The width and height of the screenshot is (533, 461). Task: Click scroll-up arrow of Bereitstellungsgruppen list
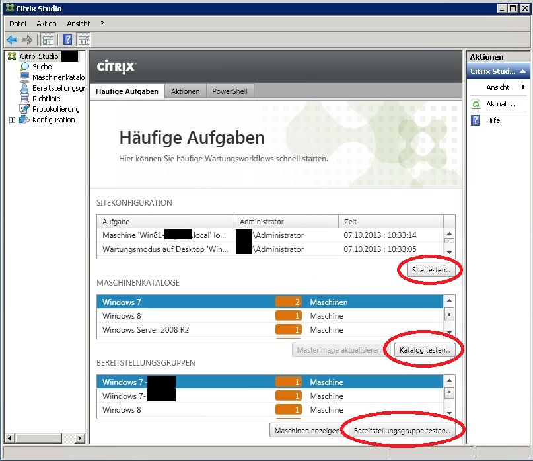pos(449,380)
